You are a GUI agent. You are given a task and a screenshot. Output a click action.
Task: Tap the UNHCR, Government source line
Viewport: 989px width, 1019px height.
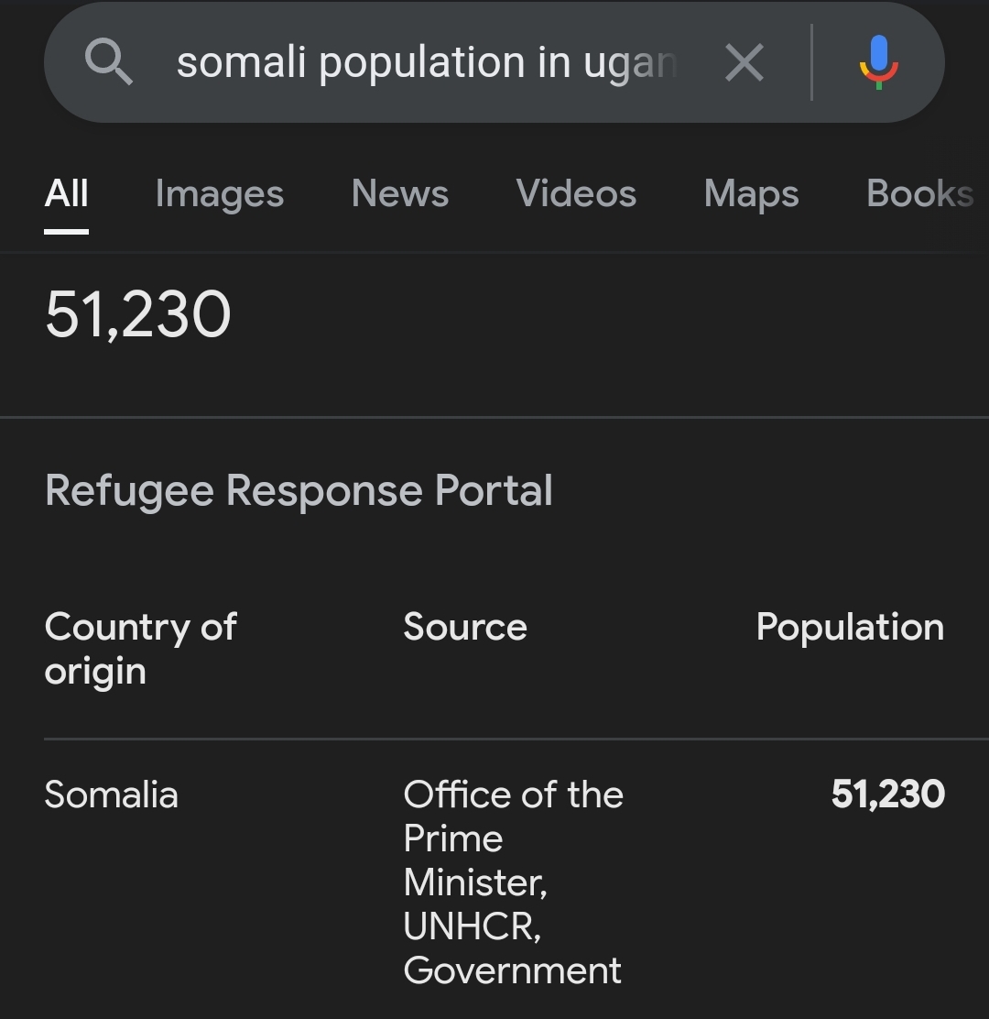click(513, 948)
